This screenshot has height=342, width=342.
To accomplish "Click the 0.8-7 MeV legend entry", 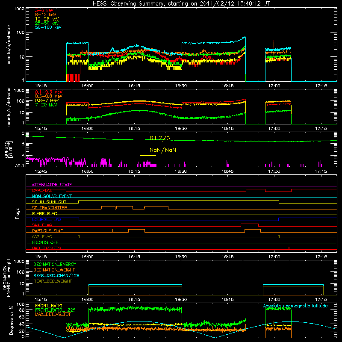I will (x=47, y=100).
